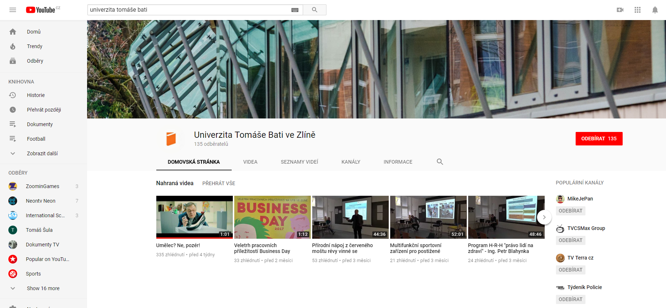The image size is (666, 308).
Task: Click the Týdeník Policie channel avatar
Action: (560, 287)
